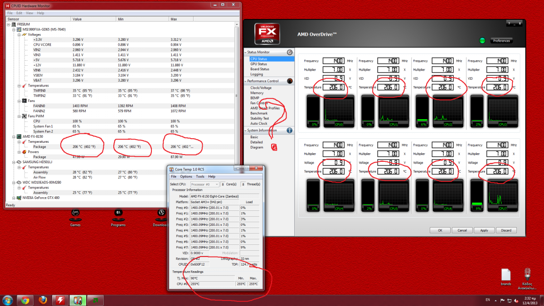The width and height of the screenshot is (544, 306).
Task: Open the File menu in CPUID Hardware Monitor
Action: click(x=10, y=13)
